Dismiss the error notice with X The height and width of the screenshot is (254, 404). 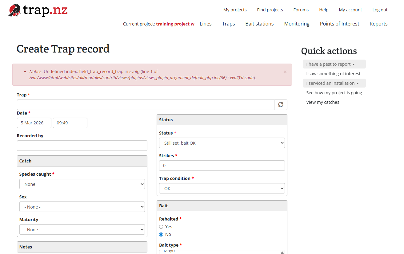(285, 72)
